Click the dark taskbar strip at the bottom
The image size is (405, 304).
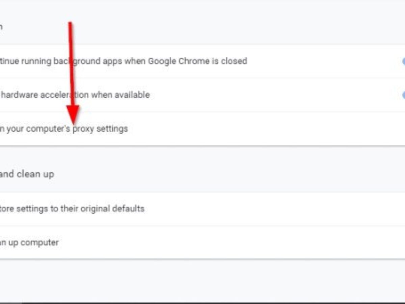click(202, 303)
